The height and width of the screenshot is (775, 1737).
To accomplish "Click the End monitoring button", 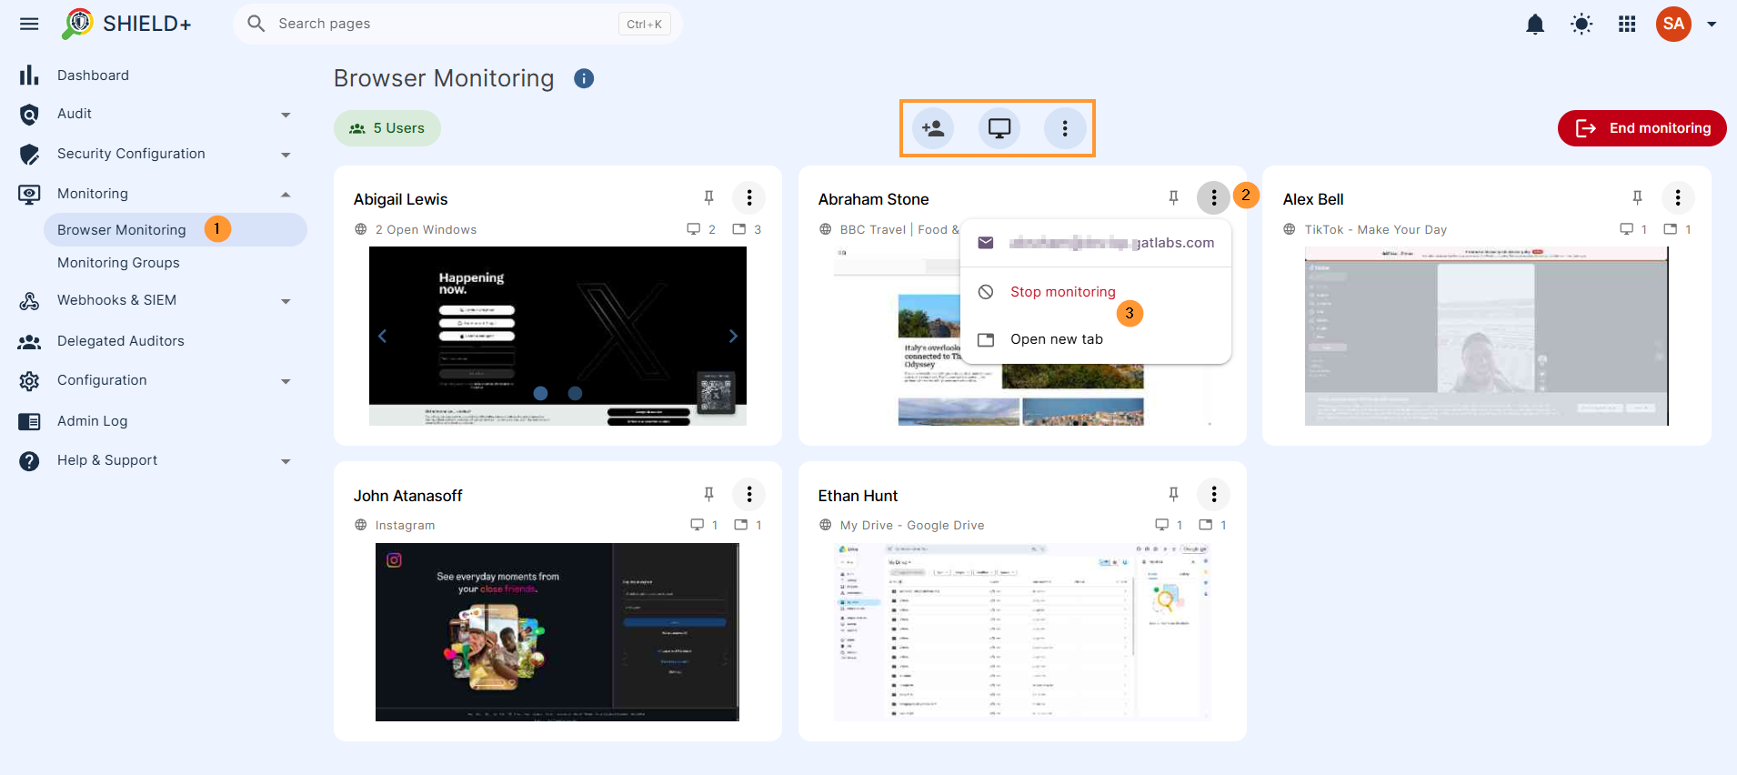I will tap(1642, 128).
